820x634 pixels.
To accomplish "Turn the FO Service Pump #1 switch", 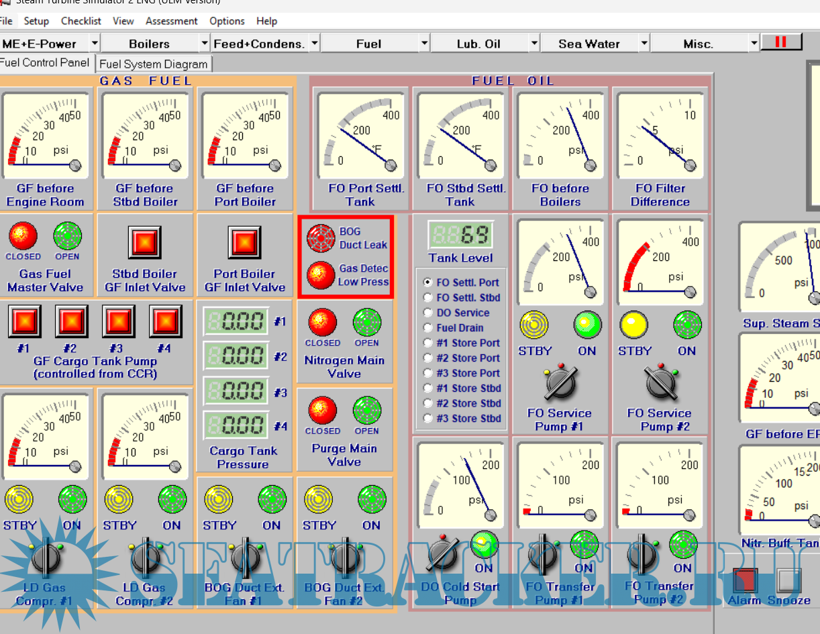I will pos(560,383).
